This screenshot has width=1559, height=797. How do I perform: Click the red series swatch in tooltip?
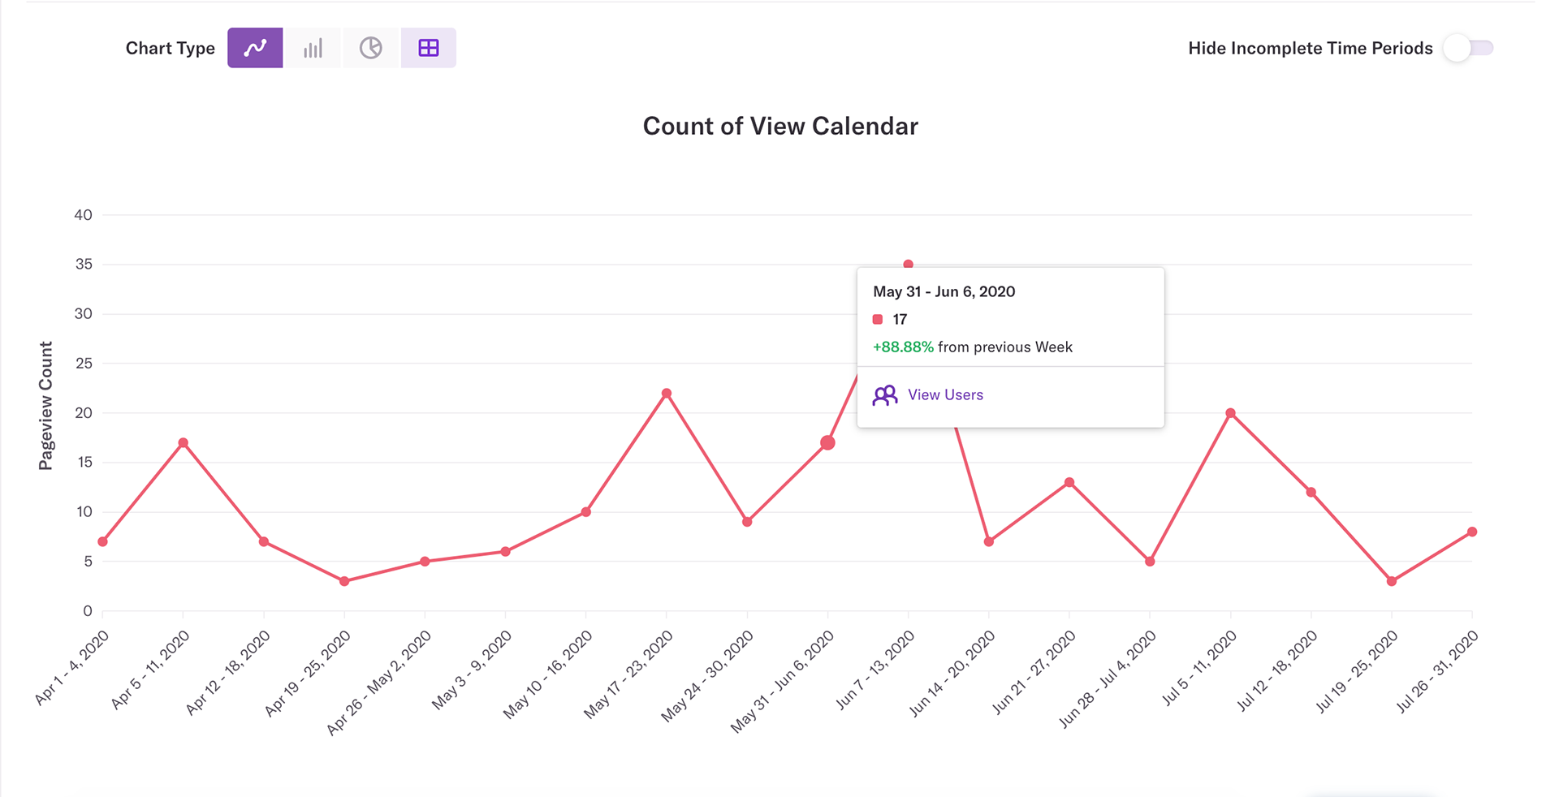(x=878, y=320)
